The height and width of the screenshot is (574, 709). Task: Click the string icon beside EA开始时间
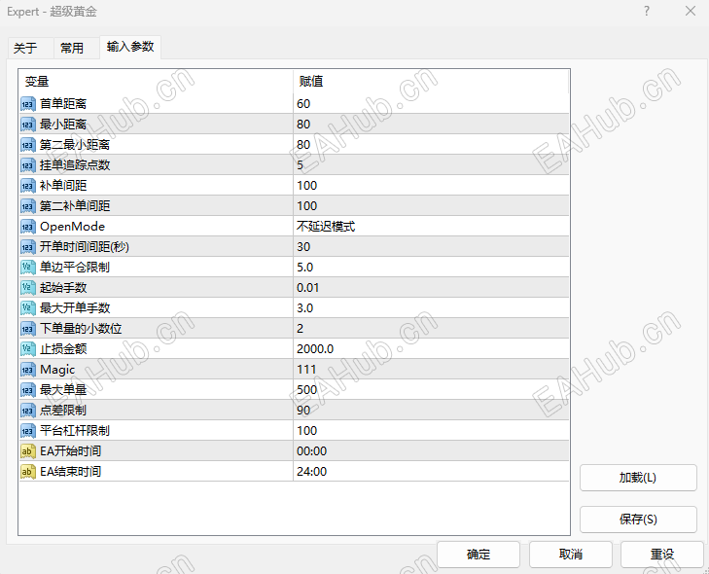[x=27, y=451]
